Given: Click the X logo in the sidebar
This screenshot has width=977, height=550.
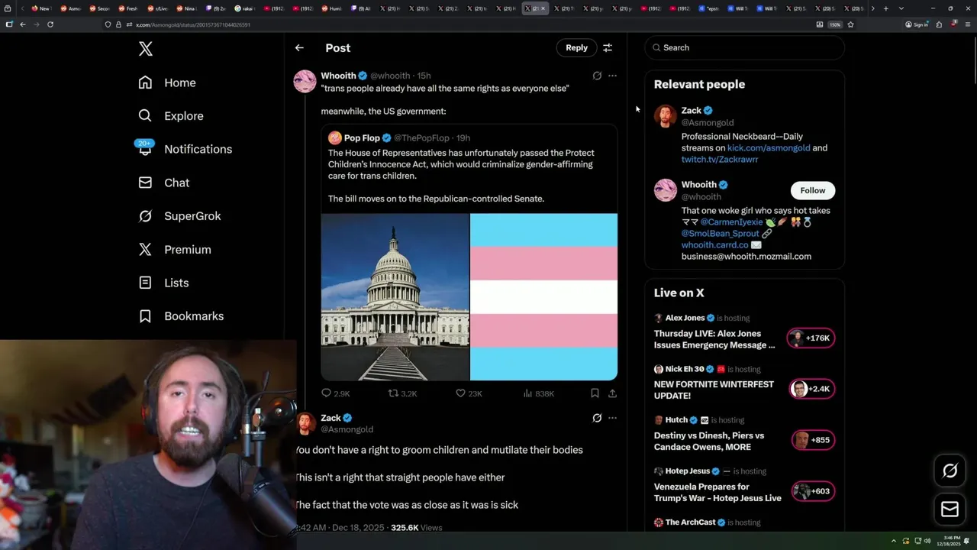Looking at the screenshot, I should (x=146, y=50).
